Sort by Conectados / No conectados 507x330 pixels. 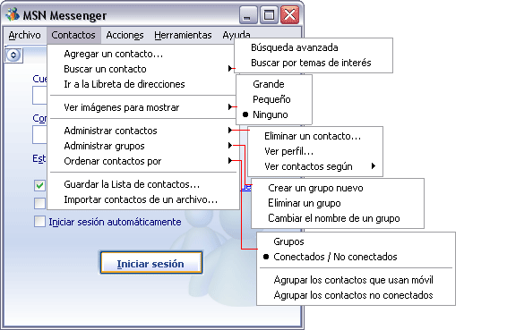(356, 257)
